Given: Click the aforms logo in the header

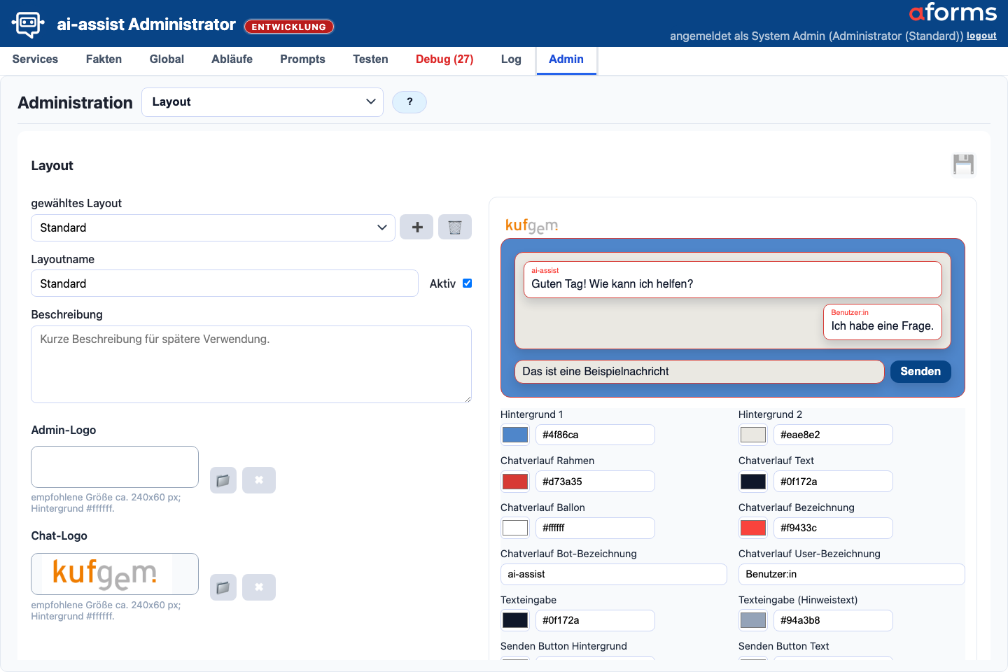Looking at the screenshot, I should [x=953, y=13].
